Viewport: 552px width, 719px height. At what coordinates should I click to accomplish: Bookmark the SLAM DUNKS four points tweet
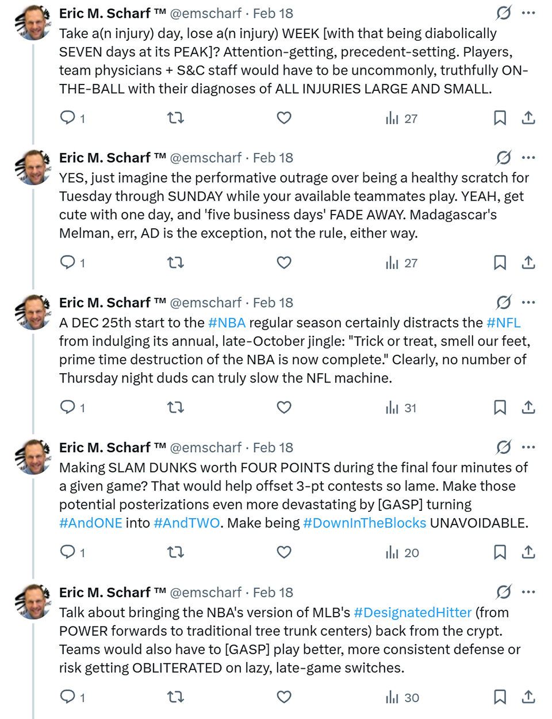[500, 552]
